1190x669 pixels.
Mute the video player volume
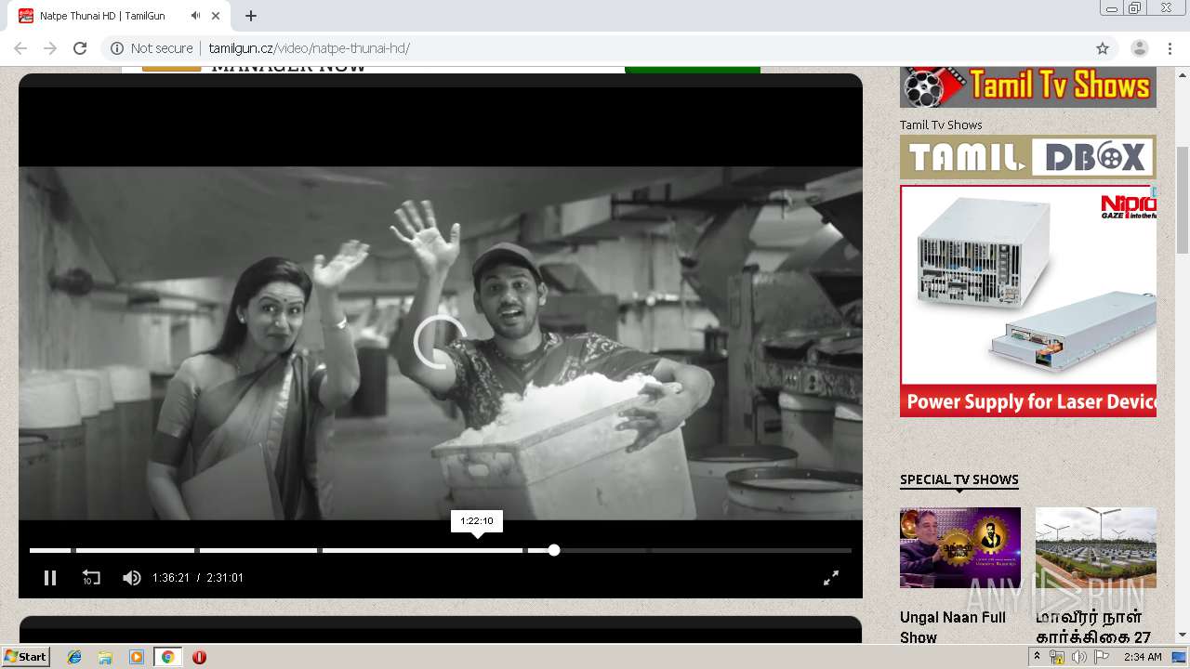tap(131, 578)
